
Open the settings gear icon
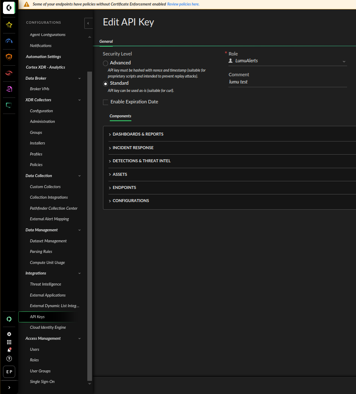coord(9,334)
